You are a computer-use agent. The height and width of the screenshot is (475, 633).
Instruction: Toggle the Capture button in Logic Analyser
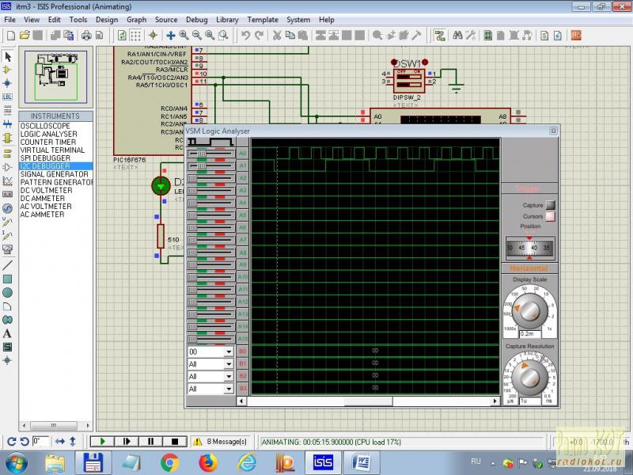551,205
